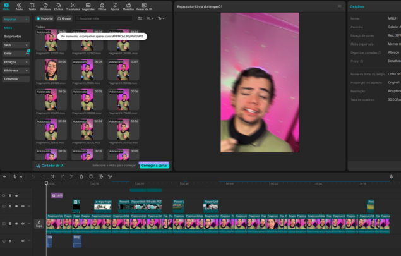Open the Stickers panel
This screenshot has width=401, height=256.
point(45,7)
